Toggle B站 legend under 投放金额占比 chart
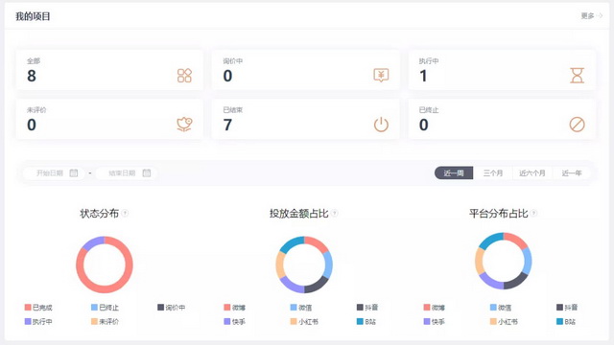The image size is (614, 345). click(x=366, y=322)
